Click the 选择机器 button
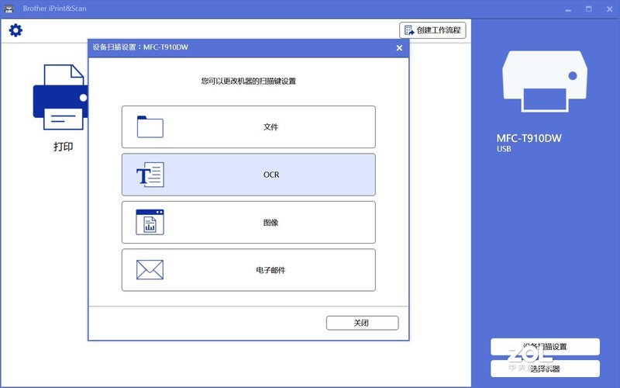Screen dimensions: 620x388 tap(545, 369)
